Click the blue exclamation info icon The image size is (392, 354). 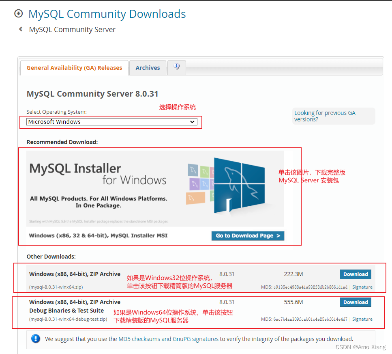click(36, 339)
